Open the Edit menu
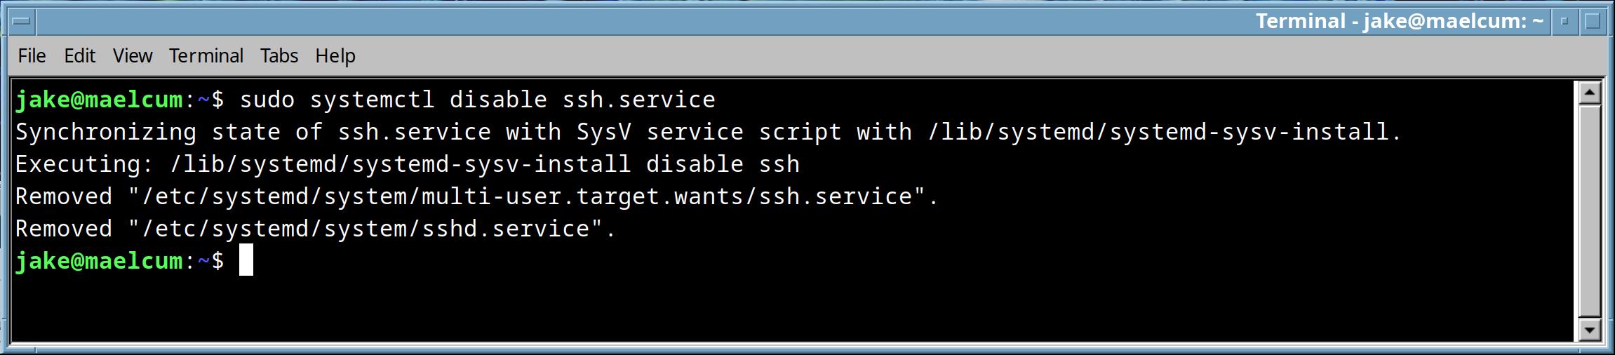The height and width of the screenshot is (355, 1615). click(79, 55)
